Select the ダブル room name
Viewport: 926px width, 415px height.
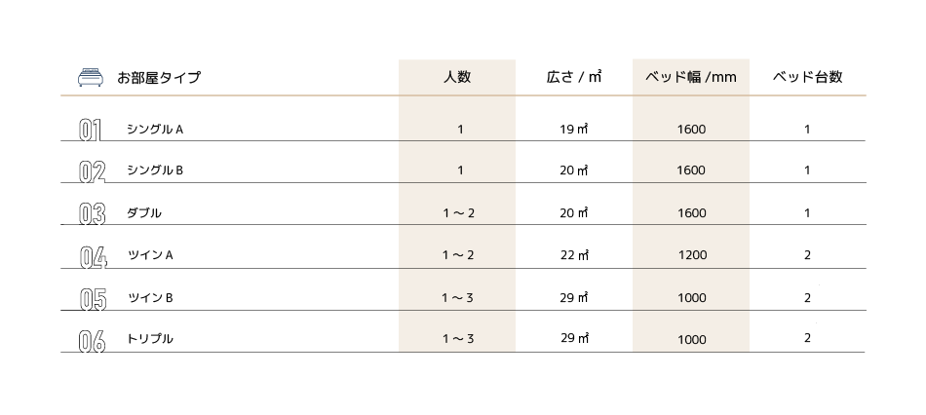pos(144,213)
